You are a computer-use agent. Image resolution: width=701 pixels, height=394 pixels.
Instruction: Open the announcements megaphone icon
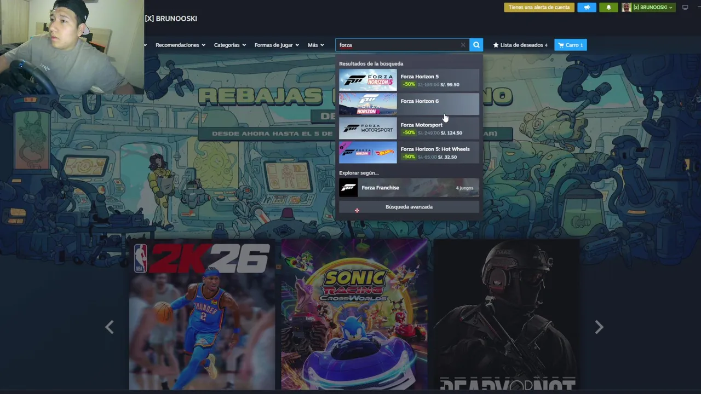(x=587, y=7)
